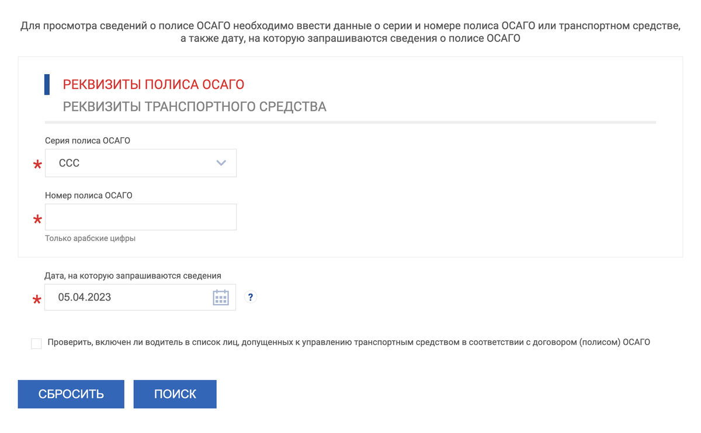Click the blue marker bar beside active tab

click(x=47, y=85)
